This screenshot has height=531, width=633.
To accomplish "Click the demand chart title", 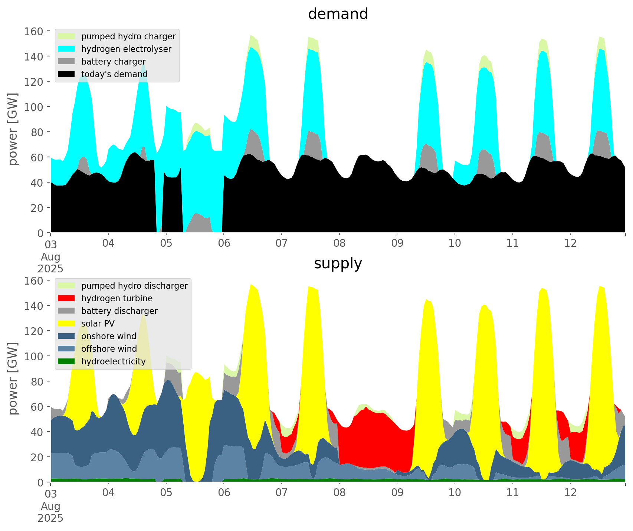I will coord(338,14).
